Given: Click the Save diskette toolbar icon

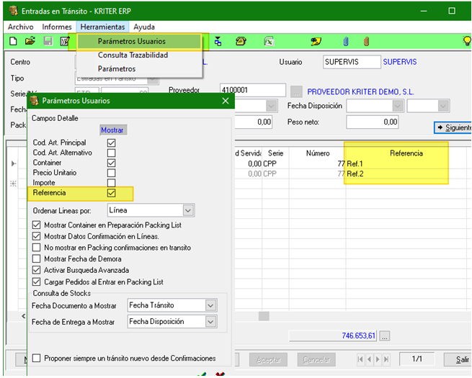Looking at the screenshot, I should pyautogui.click(x=48, y=41).
